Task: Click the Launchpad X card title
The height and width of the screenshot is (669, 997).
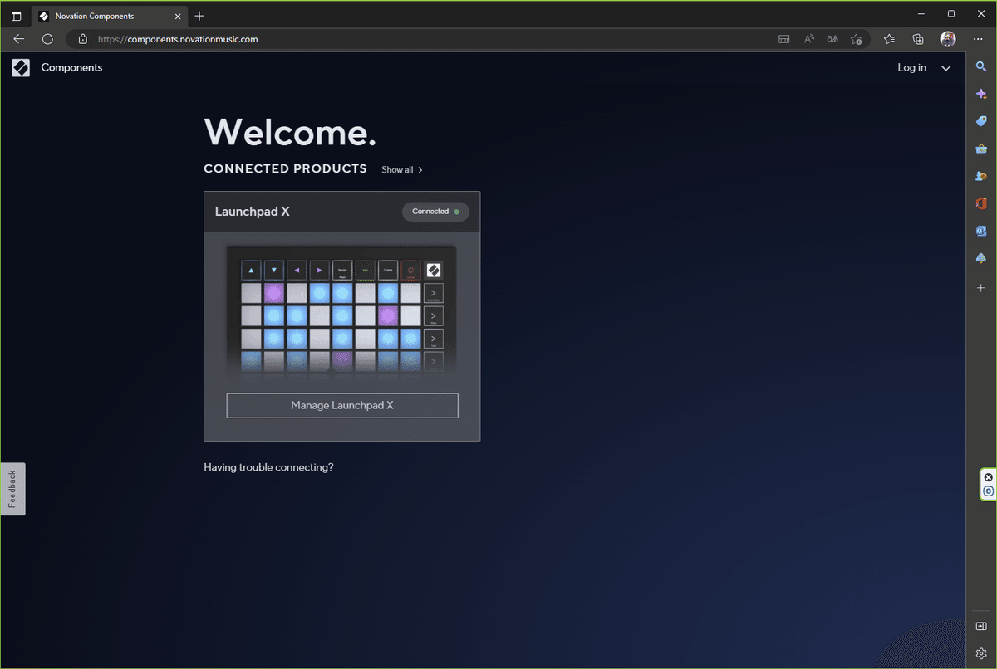Action: point(253,212)
